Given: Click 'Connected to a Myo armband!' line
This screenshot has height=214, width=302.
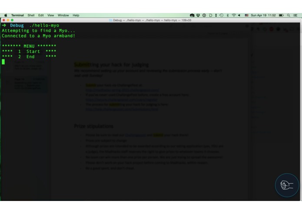Looking at the screenshot, I should click(x=39, y=36).
